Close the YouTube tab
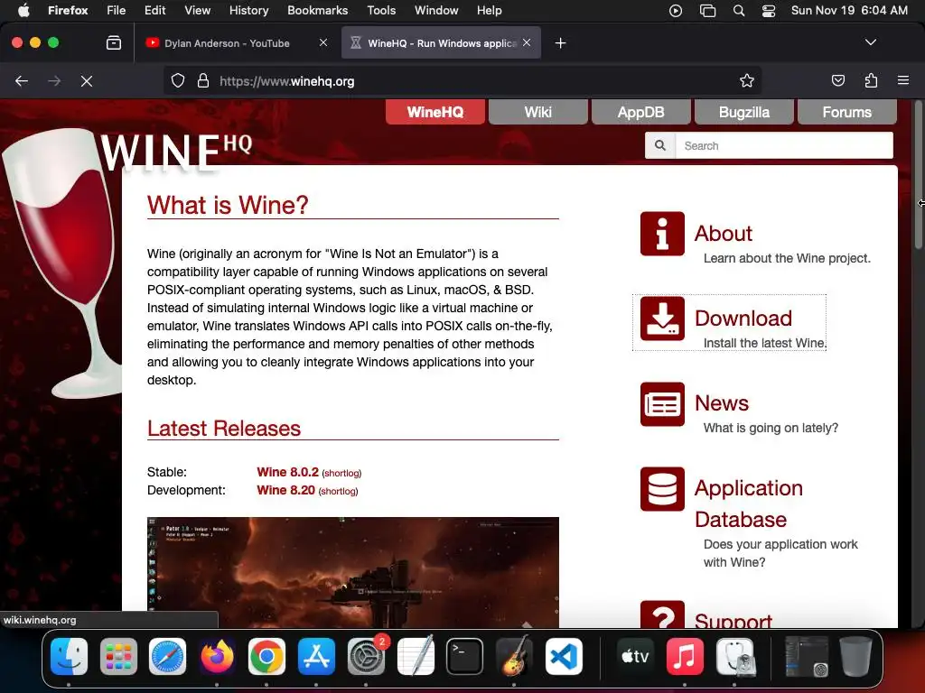Screen dimensions: 925x693 point(323,42)
